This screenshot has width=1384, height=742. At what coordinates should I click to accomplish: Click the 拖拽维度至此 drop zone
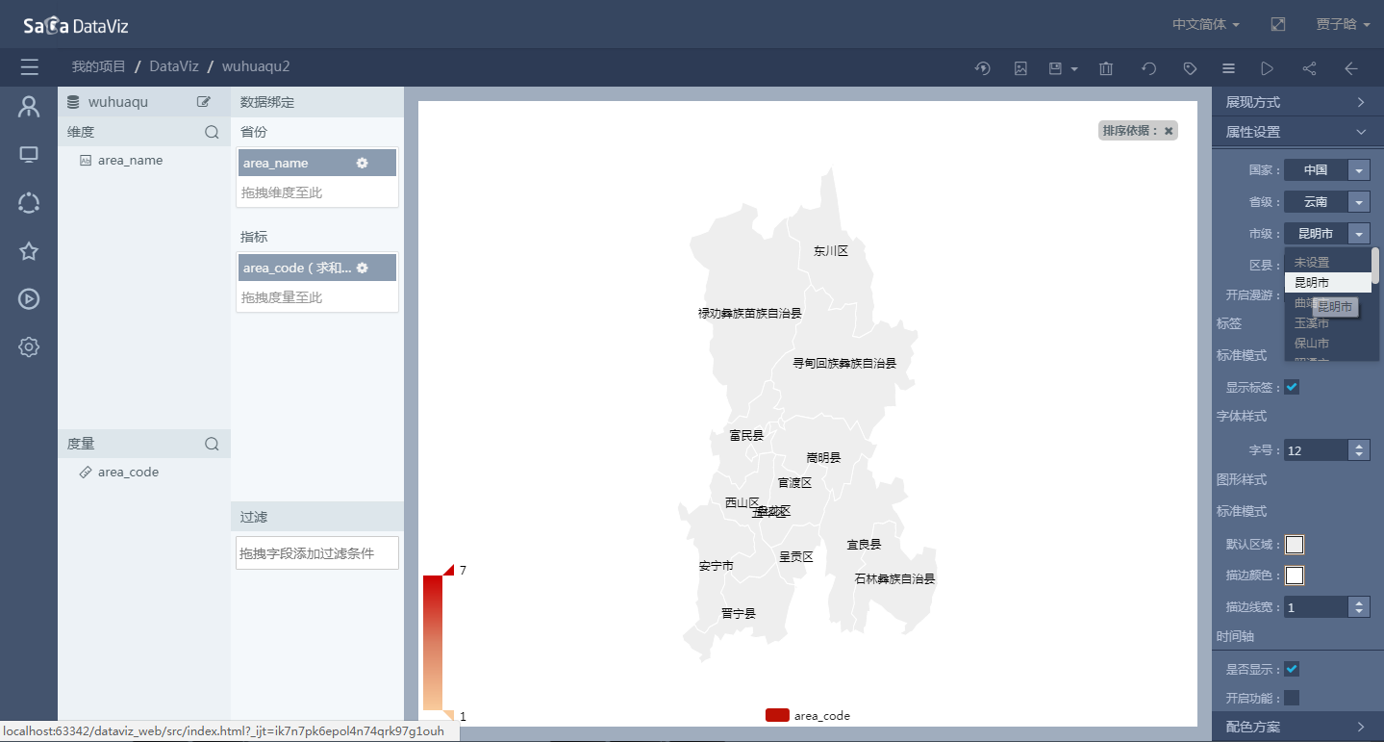[317, 192]
